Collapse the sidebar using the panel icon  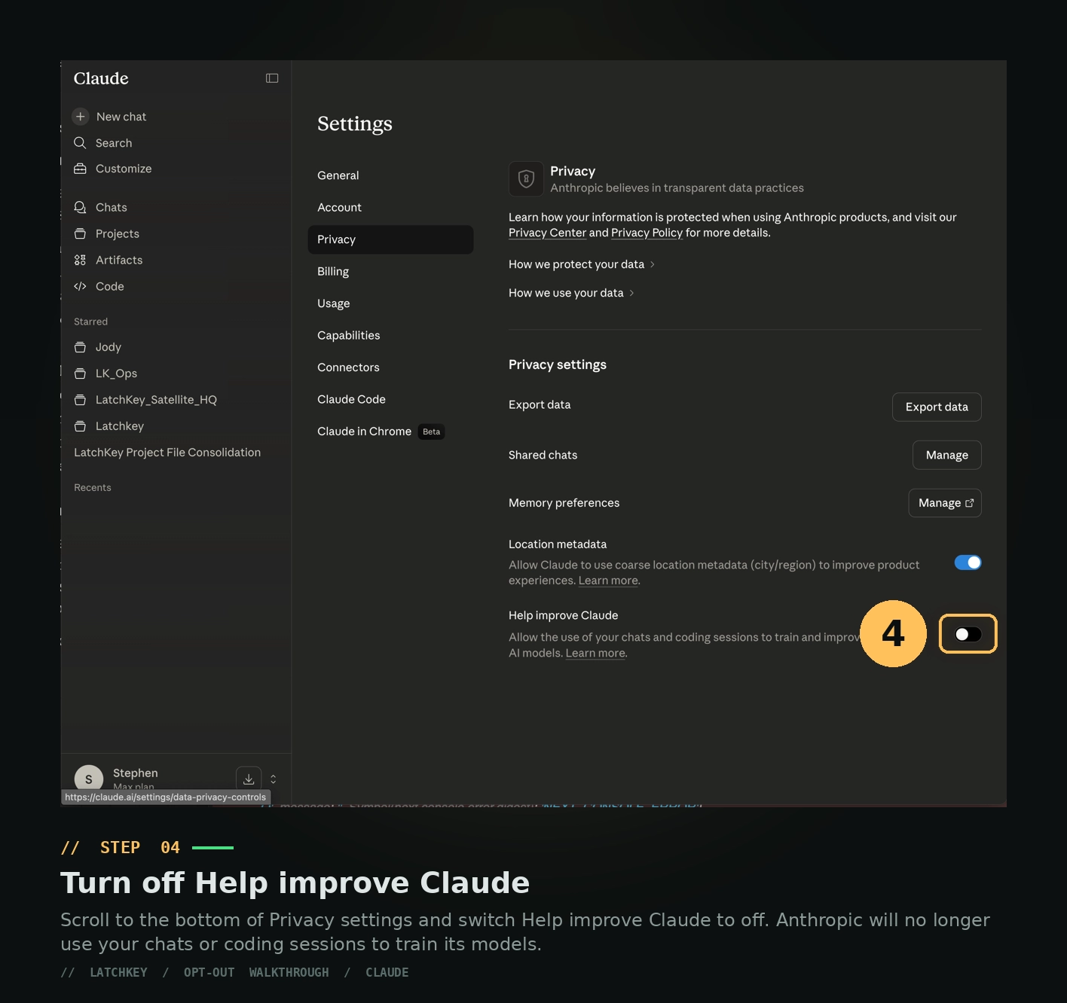272,78
